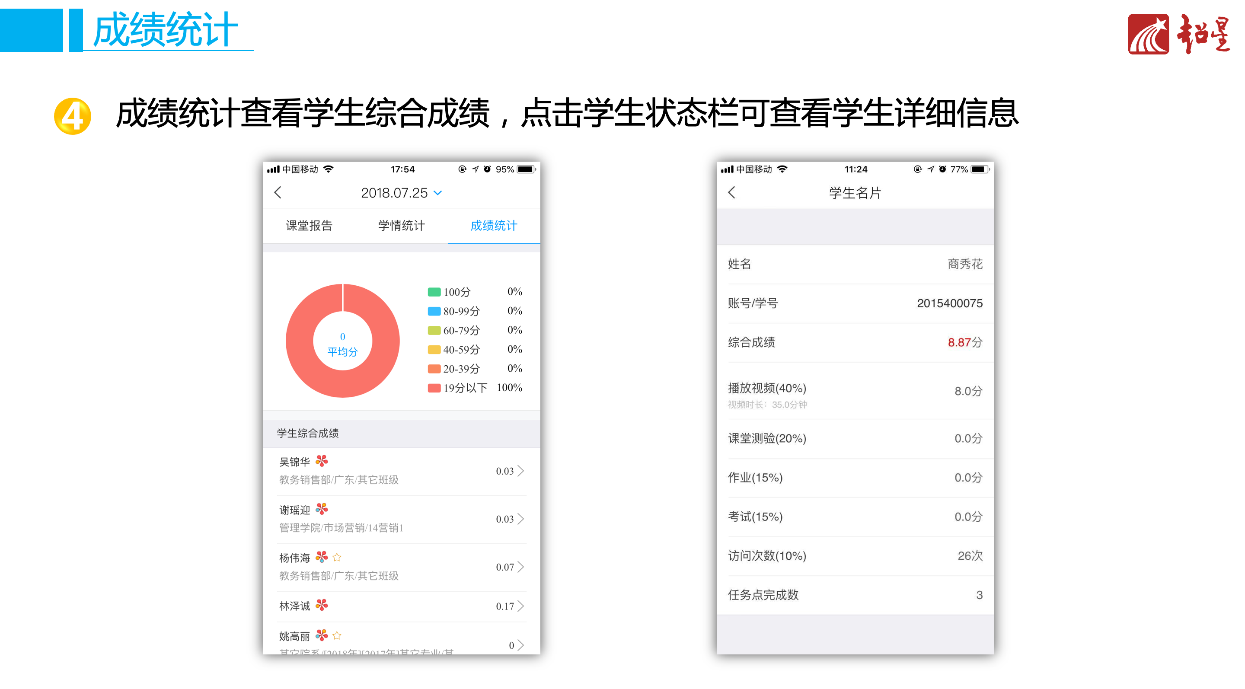Switch to 学情统计 tab
1245x689 pixels.
point(401,225)
